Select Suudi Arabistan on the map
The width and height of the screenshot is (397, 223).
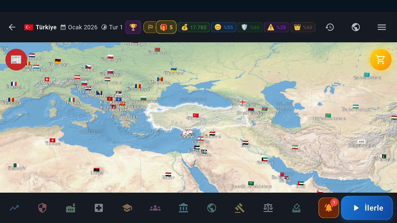[251, 185]
